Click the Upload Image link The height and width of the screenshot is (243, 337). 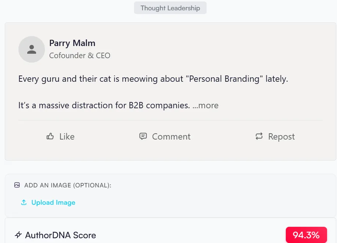[x=53, y=202]
